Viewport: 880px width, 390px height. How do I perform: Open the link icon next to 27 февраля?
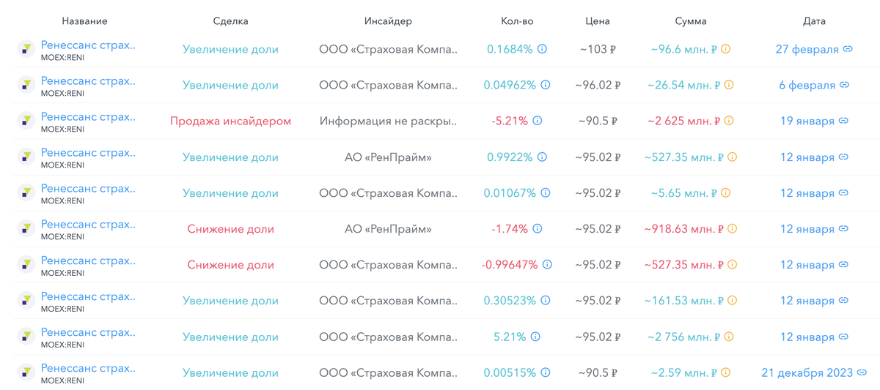[848, 49]
